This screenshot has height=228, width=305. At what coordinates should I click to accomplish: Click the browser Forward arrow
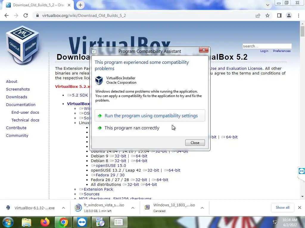16,15
